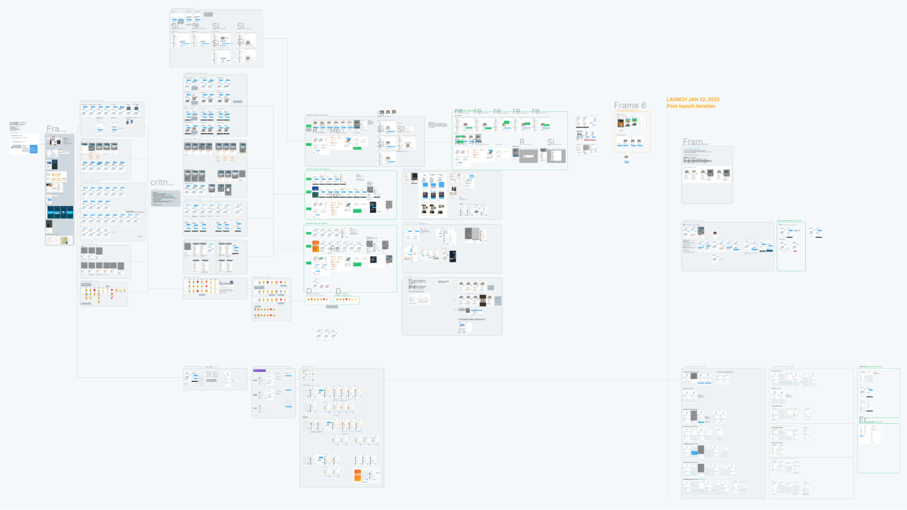Select the purple header bar

[260, 371]
